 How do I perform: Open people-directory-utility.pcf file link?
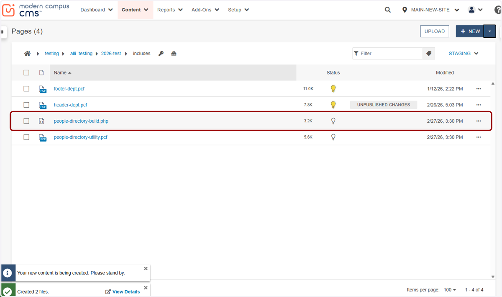80,137
